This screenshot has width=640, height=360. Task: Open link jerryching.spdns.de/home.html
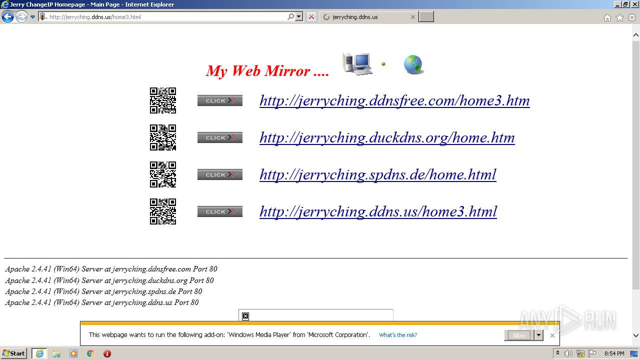coord(378,175)
